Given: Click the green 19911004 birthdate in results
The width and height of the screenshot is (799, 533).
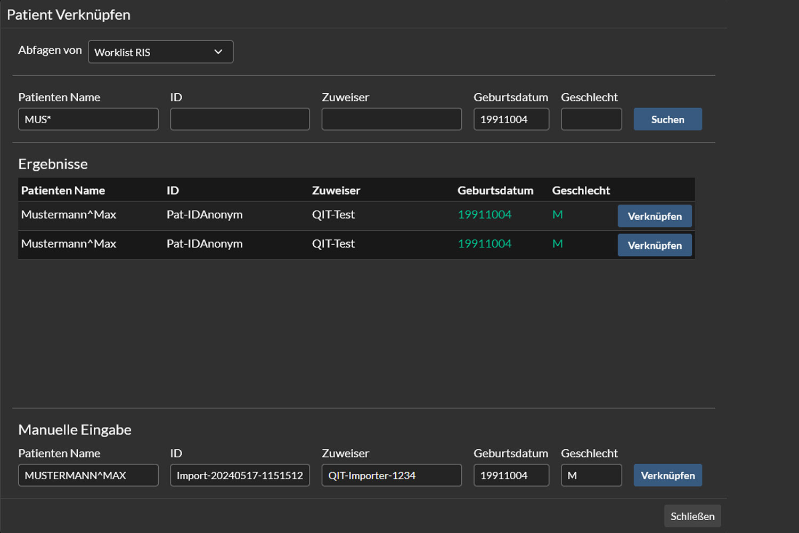Looking at the screenshot, I should point(484,215).
